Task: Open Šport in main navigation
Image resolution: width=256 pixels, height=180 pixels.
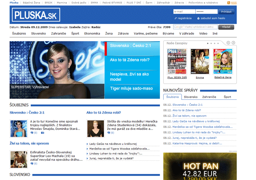Action: (x=75, y=33)
